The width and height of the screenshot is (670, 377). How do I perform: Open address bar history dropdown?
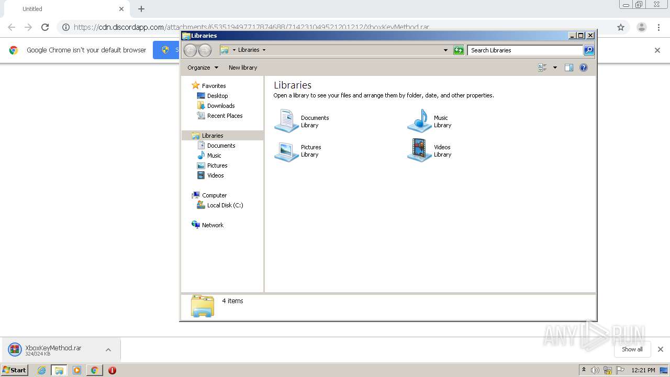445,50
